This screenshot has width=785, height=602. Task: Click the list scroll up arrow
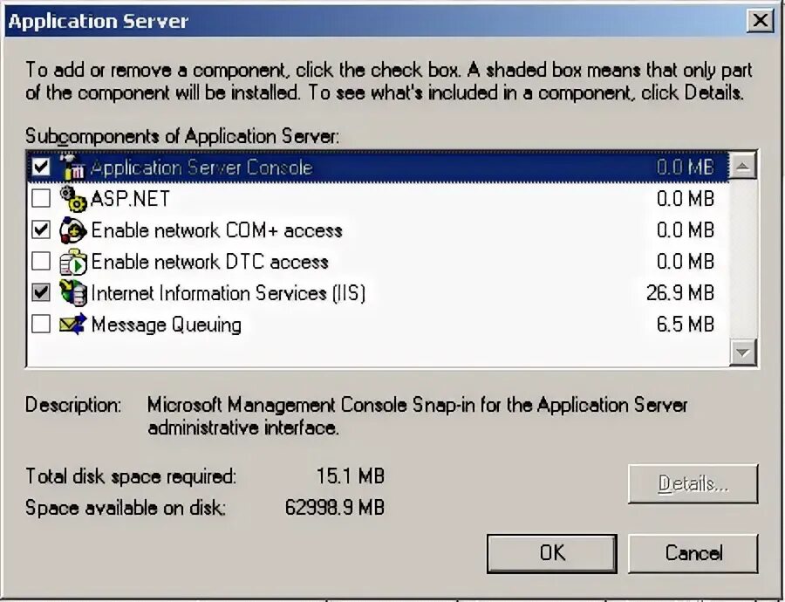(x=743, y=166)
